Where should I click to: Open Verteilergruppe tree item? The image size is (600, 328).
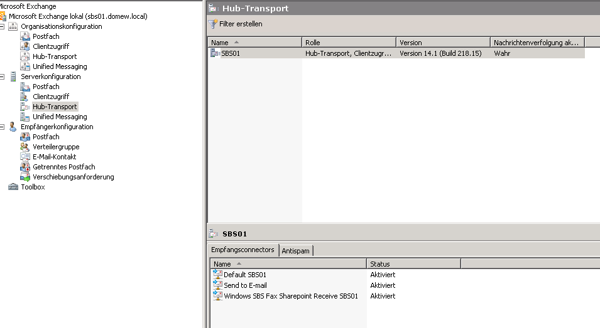(57, 147)
